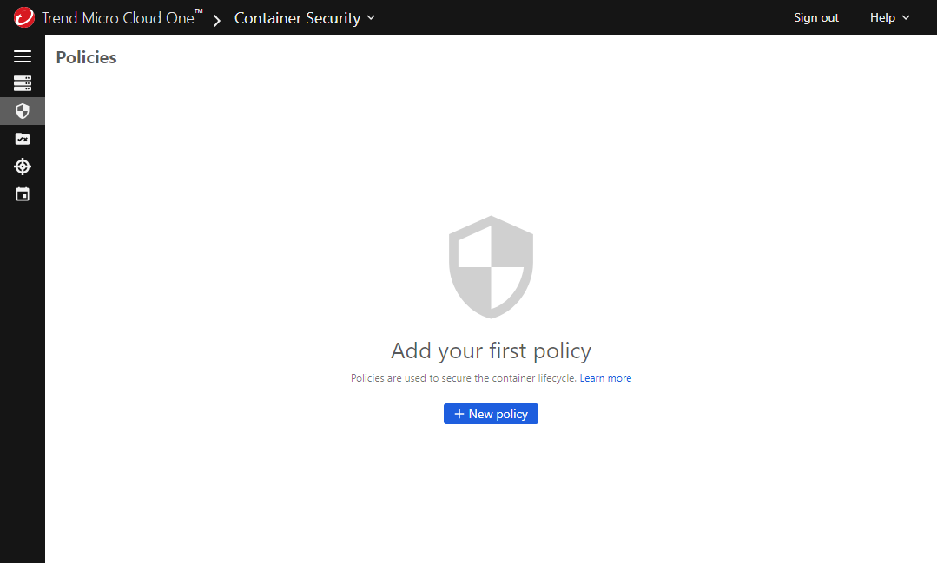Screen dimensions: 937x563
Task: Follow the Learn more link
Action: click(x=605, y=378)
